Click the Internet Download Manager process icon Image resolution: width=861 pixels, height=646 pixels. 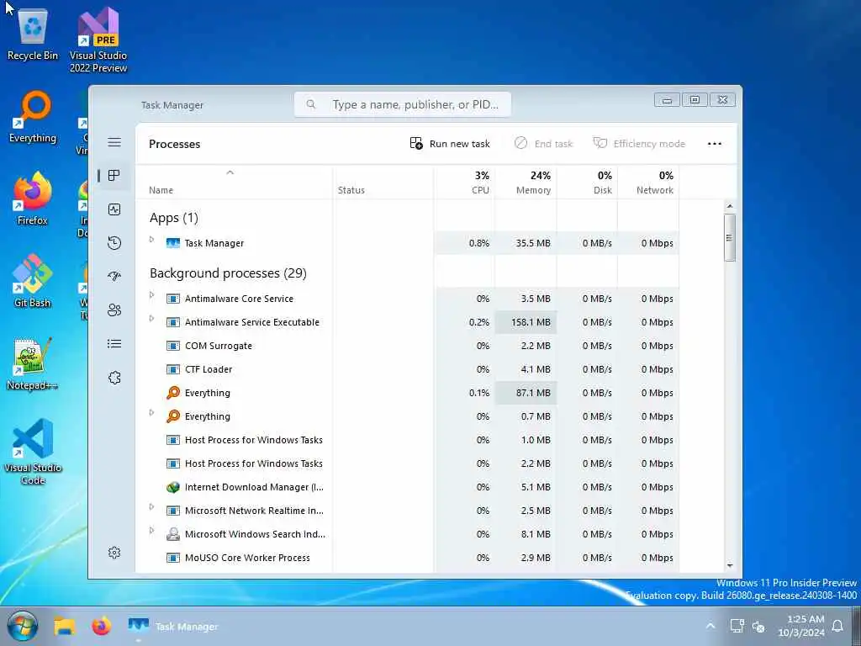[x=173, y=487]
